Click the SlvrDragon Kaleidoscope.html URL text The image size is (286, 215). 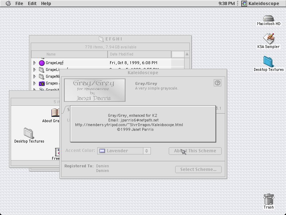(129, 125)
